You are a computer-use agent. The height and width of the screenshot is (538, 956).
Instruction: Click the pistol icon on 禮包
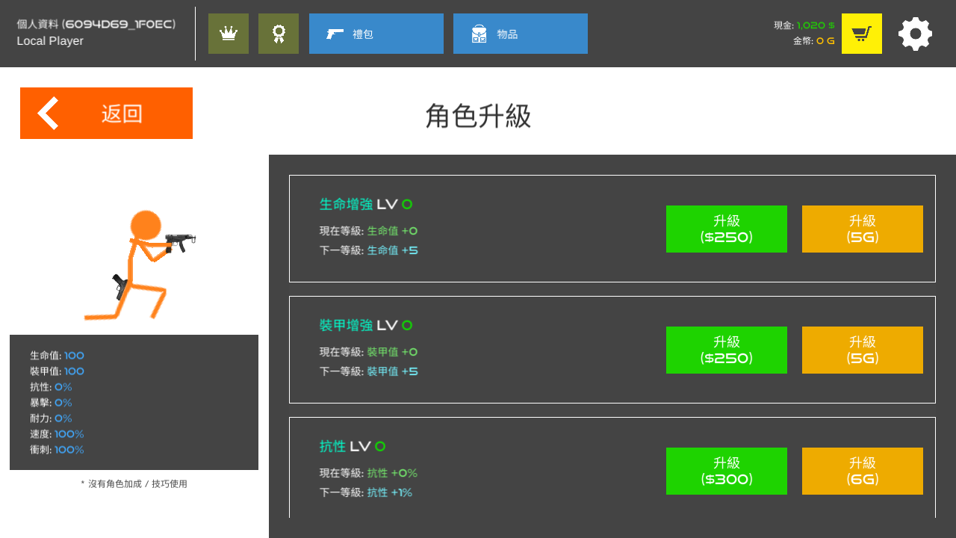(x=335, y=34)
